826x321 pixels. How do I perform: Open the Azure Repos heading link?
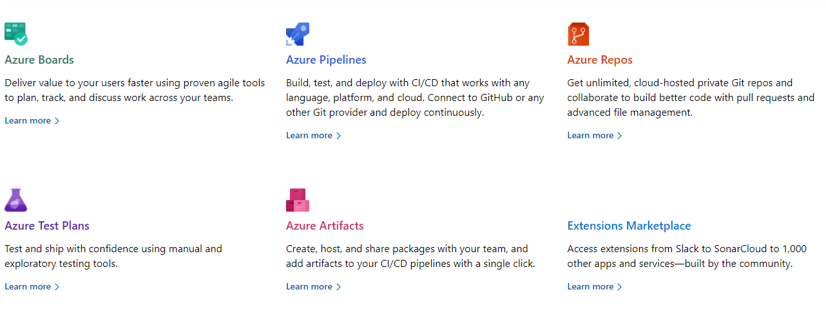pyautogui.click(x=600, y=60)
